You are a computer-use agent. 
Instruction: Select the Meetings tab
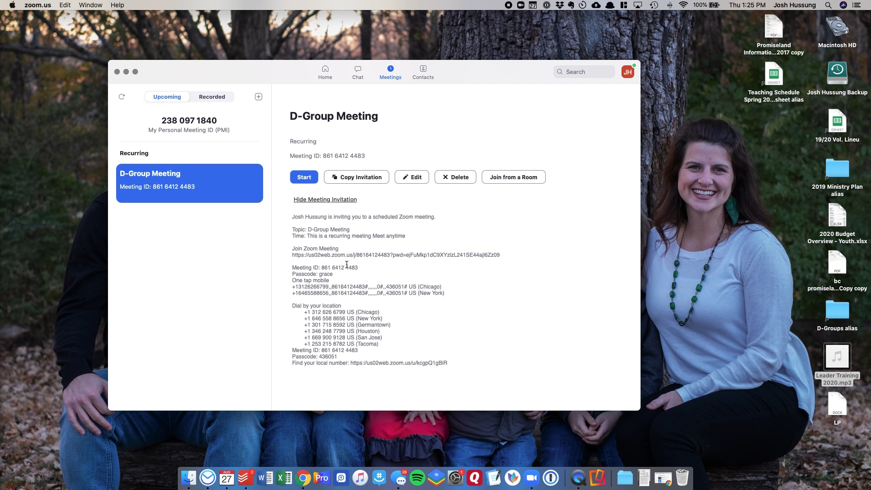tap(390, 72)
